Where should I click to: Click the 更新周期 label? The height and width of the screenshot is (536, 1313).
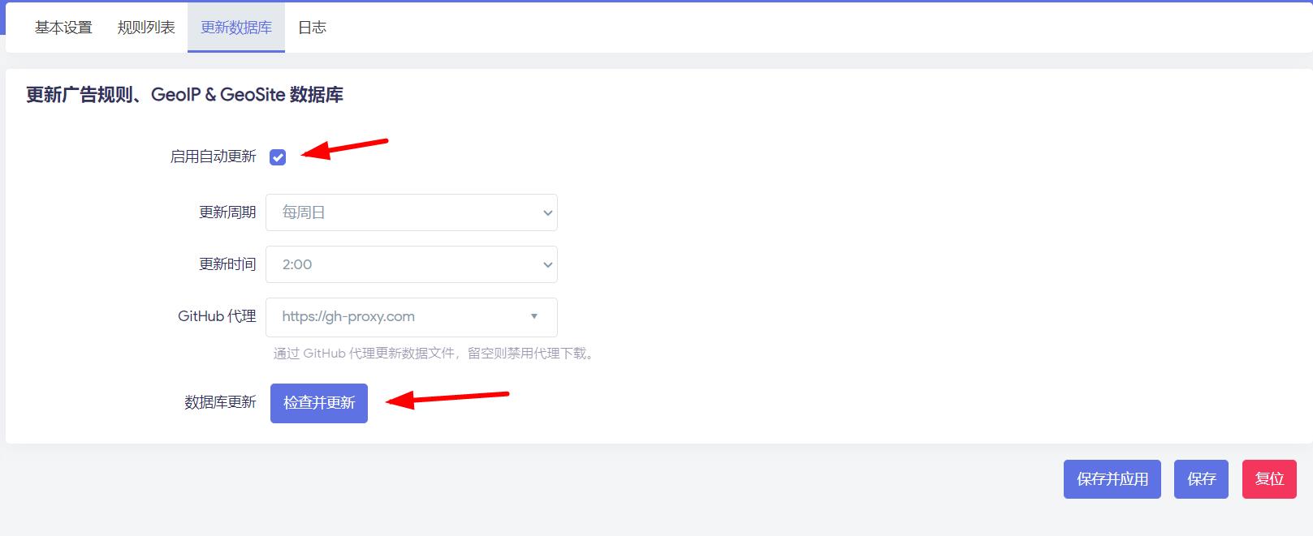227,212
